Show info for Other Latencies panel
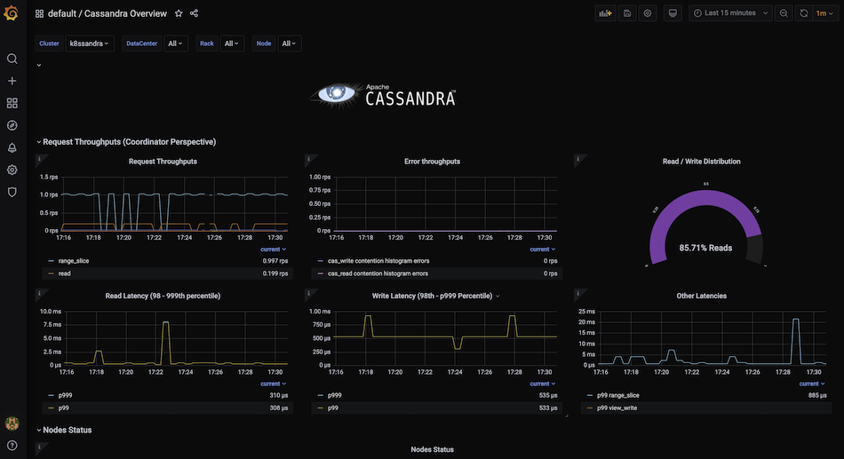 click(578, 294)
